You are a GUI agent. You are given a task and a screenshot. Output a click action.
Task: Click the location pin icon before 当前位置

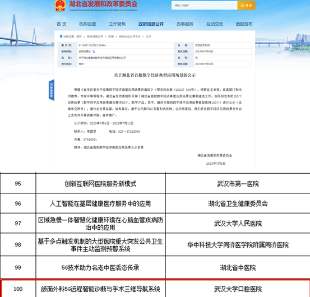pyautogui.click(x=61, y=36)
